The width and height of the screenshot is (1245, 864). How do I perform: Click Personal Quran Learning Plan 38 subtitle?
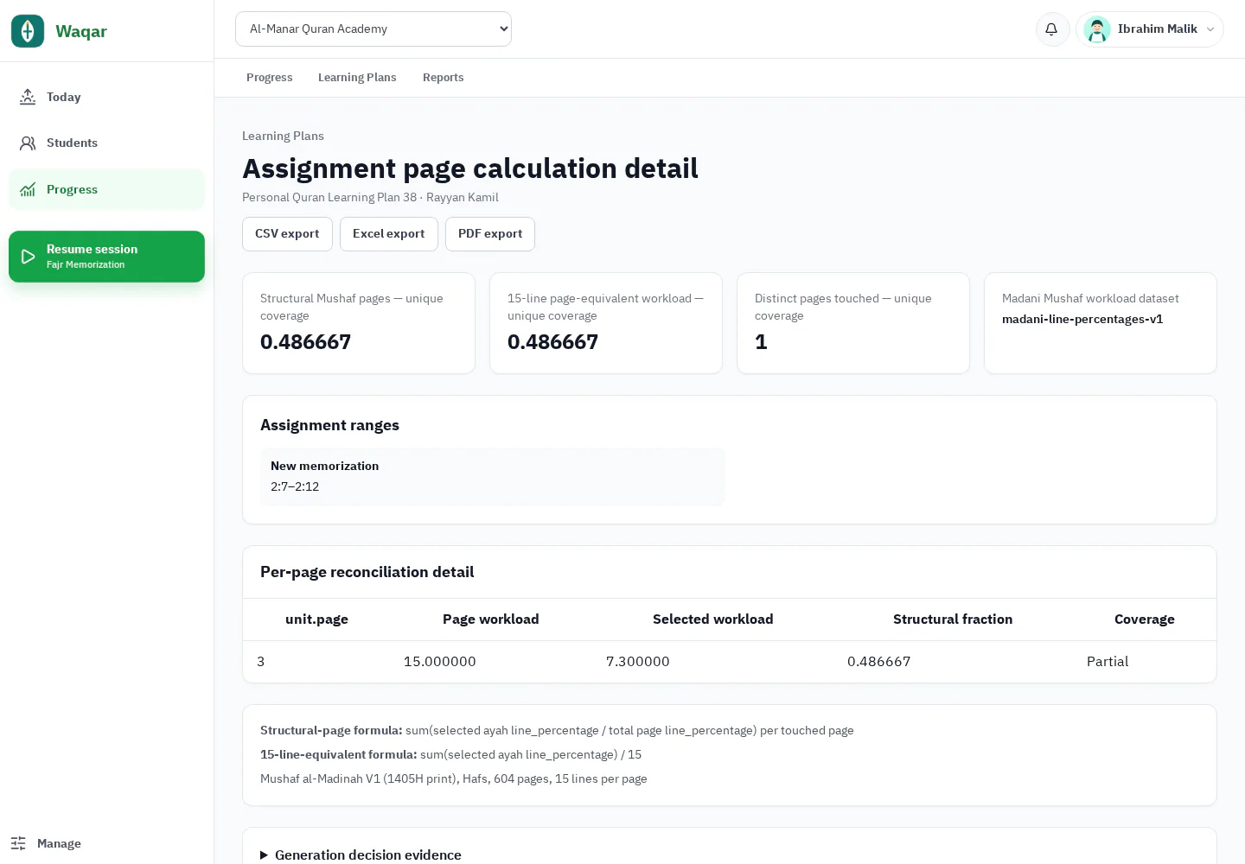click(370, 198)
